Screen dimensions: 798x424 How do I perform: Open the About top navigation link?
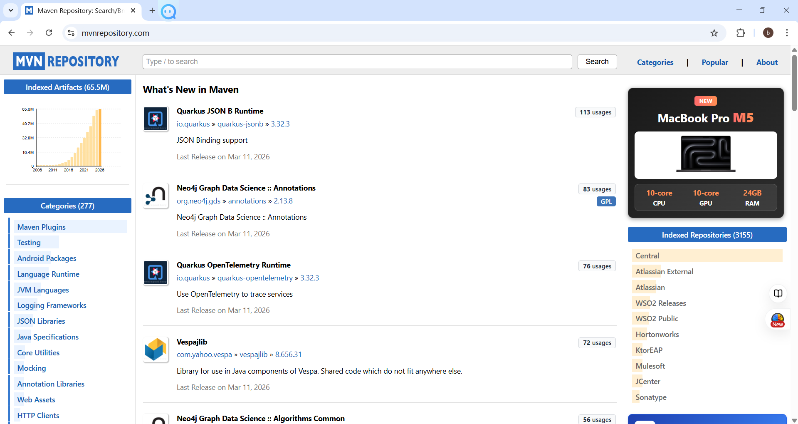(x=767, y=62)
